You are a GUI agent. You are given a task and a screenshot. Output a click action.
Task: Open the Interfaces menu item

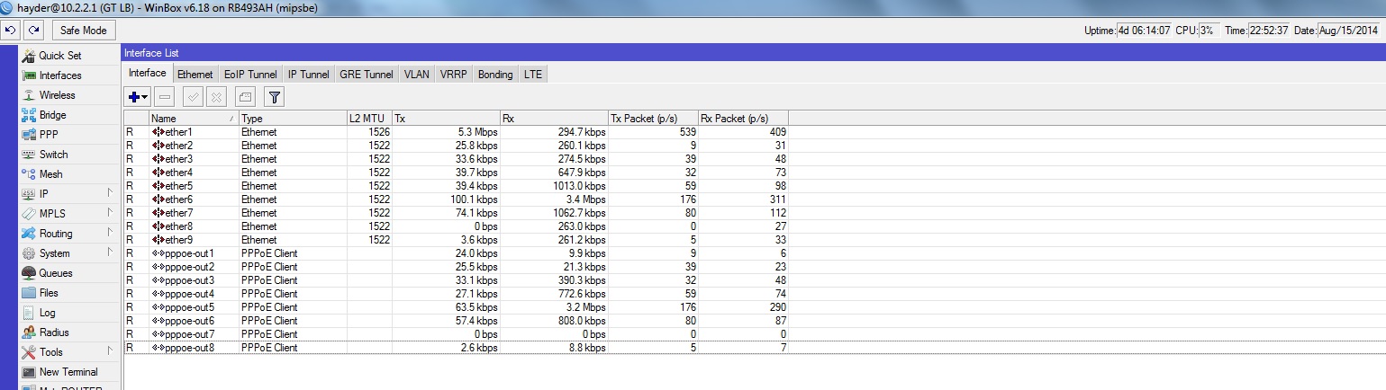[x=70, y=75]
